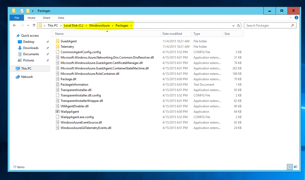
Task: Click the pin icon next to Documents
Action: tap(48, 54)
